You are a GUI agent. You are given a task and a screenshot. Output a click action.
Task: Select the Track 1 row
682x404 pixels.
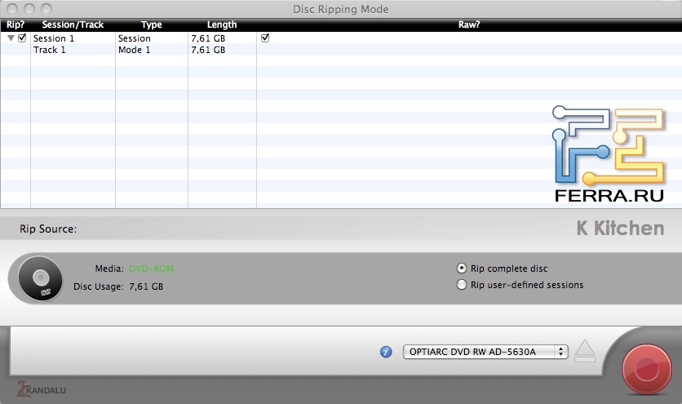tap(341, 50)
